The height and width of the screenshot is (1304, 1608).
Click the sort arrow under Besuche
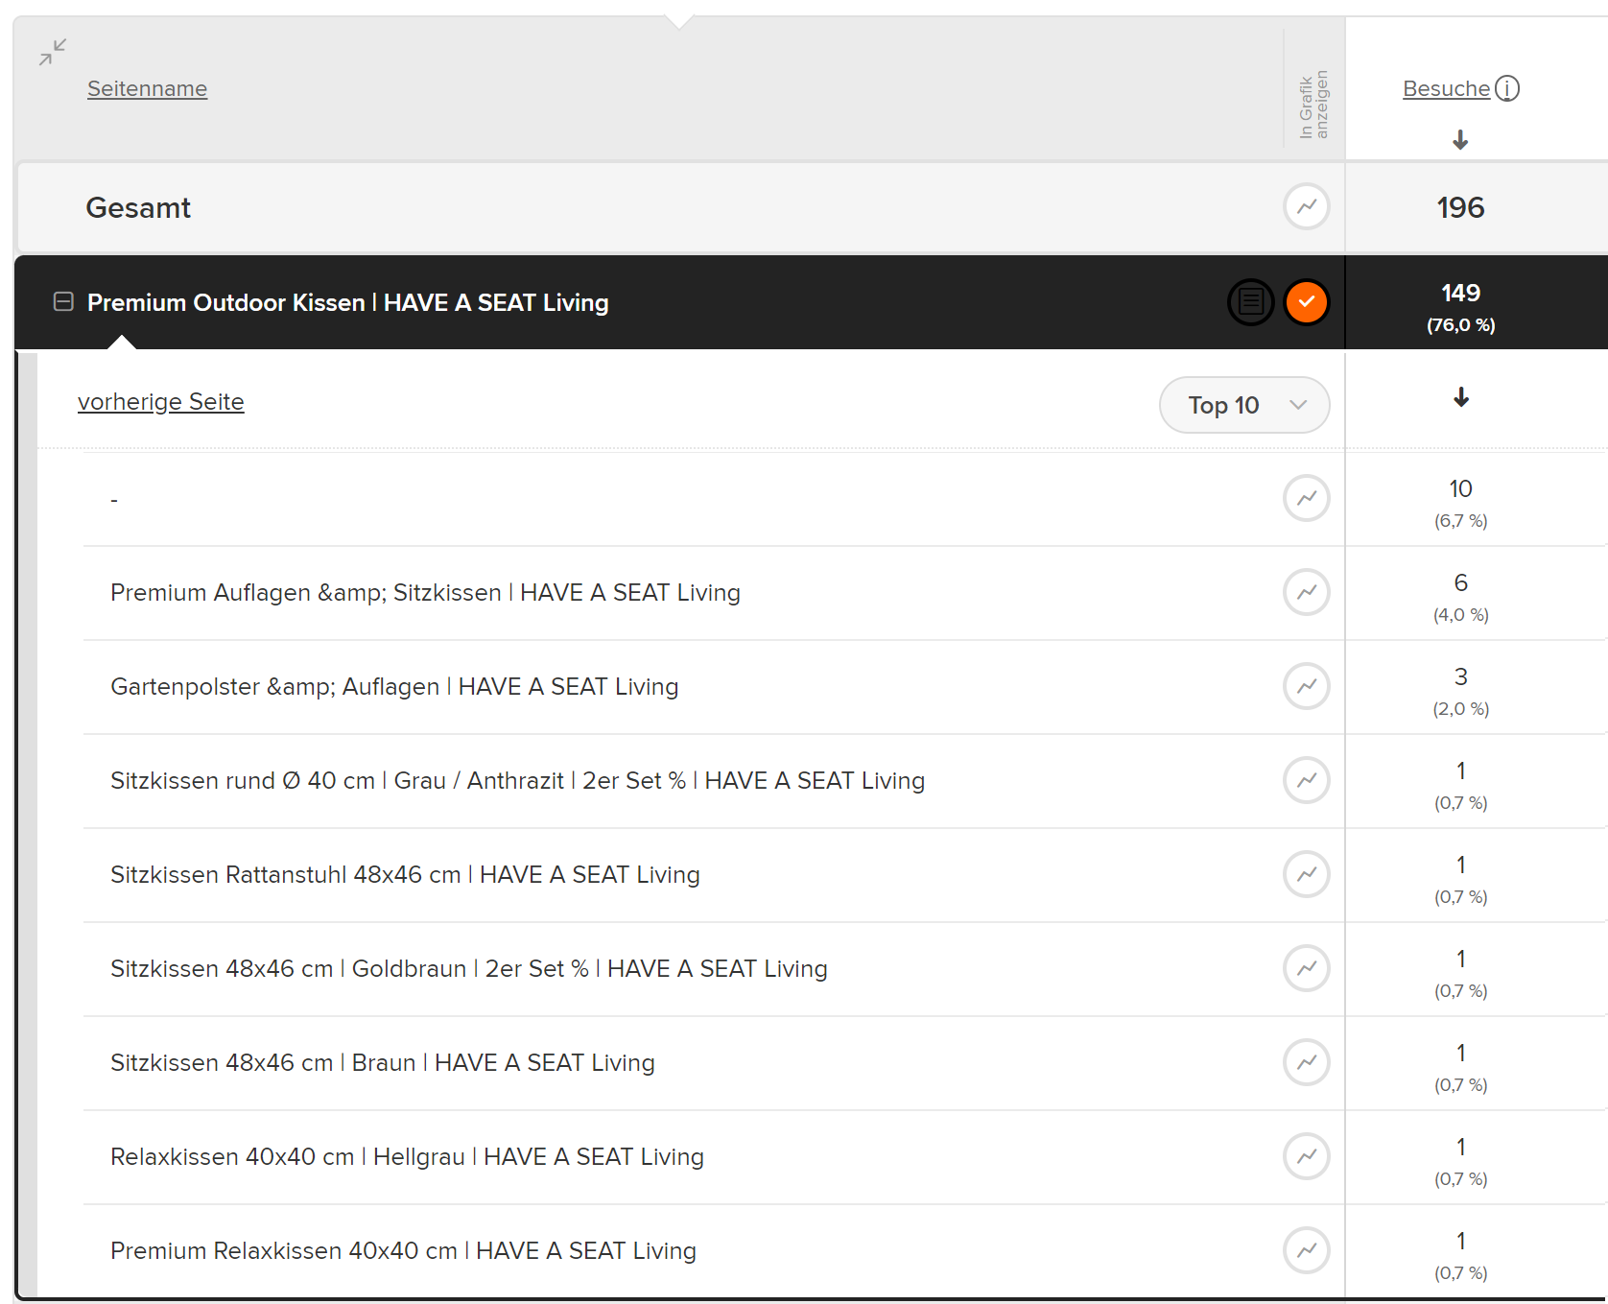tap(1460, 140)
